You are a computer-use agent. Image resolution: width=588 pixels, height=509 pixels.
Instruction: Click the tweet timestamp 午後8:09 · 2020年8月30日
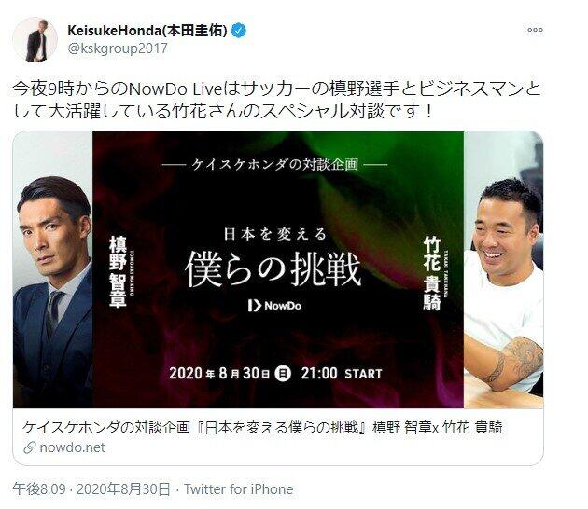pos(91,489)
